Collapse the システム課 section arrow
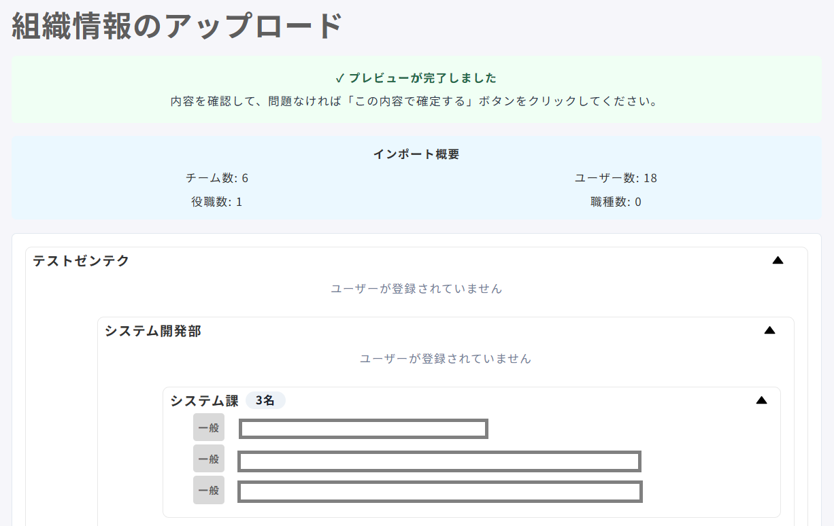The width and height of the screenshot is (834, 526). click(x=761, y=400)
